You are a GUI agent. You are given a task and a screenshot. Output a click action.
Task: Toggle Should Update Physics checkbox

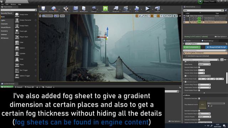[x=199, y=90]
